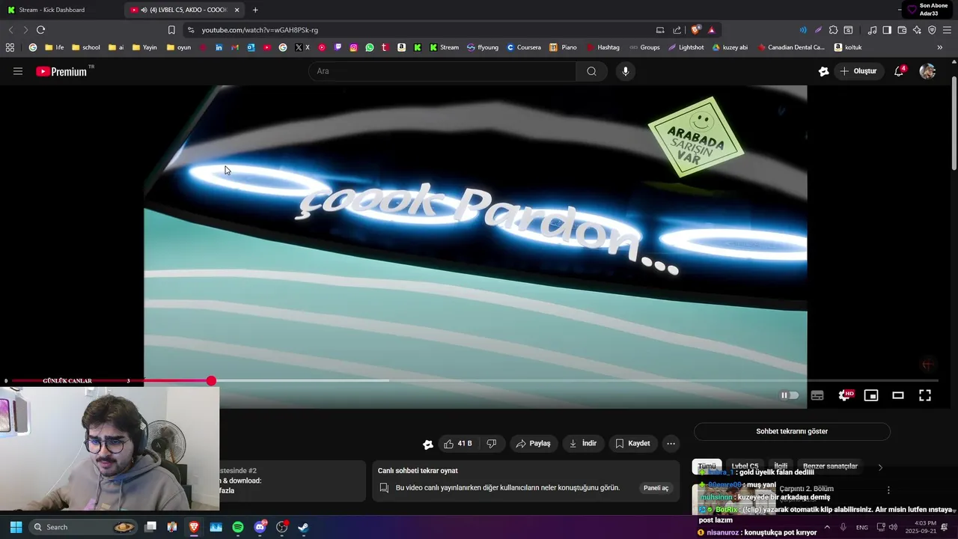
Task: Open the Windows Start menu
Action: coord(16,527)
